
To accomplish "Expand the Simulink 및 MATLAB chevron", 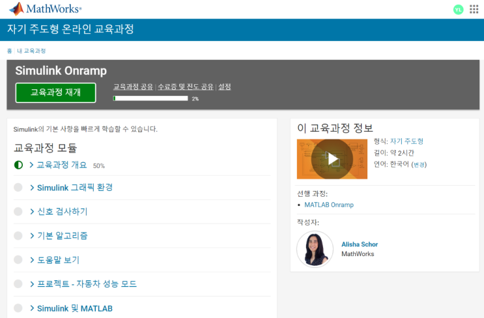I will coord(32,308).
